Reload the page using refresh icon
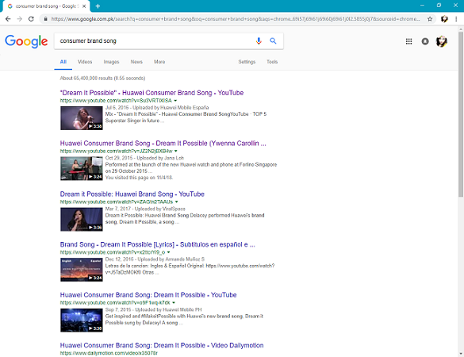Image resolution: width=464 pixels, height=357 pixels. coord(31,19)
